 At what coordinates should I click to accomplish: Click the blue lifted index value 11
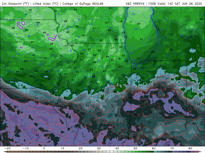[x=150, y=39]
